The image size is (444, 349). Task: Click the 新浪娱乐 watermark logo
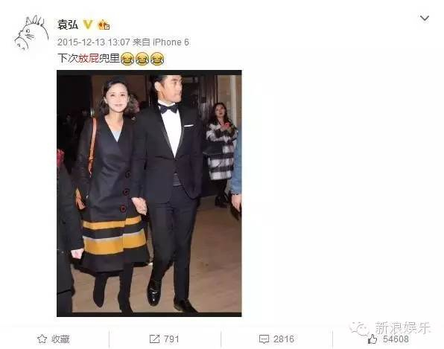pos(390,328)
